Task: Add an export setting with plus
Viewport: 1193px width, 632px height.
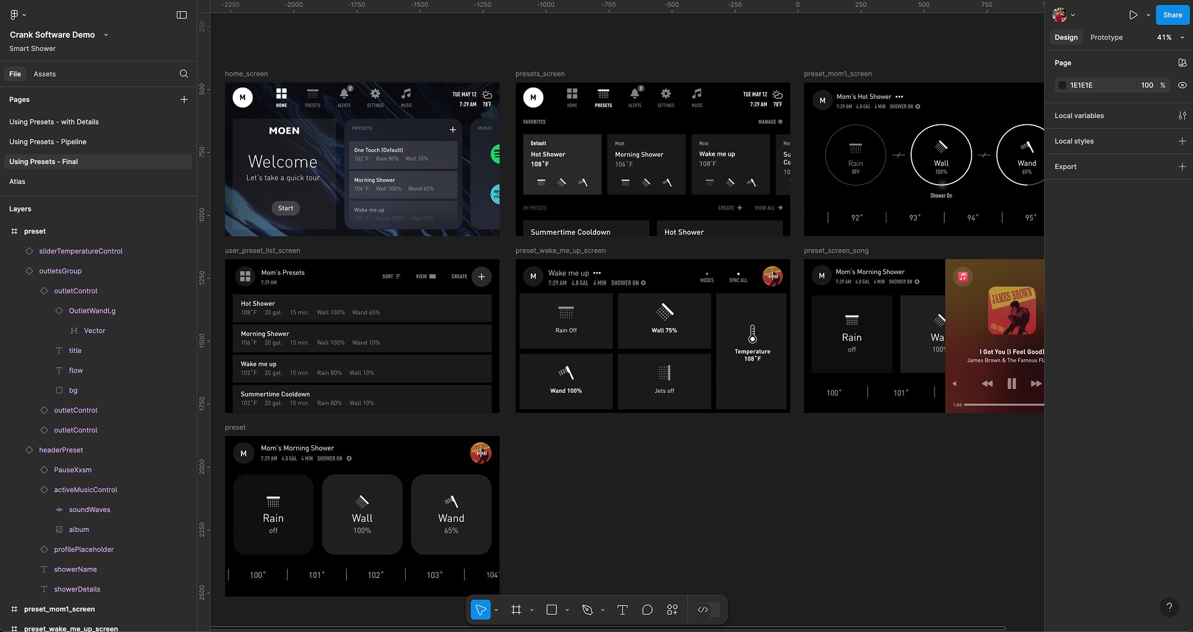Action: pos(1182,167)
